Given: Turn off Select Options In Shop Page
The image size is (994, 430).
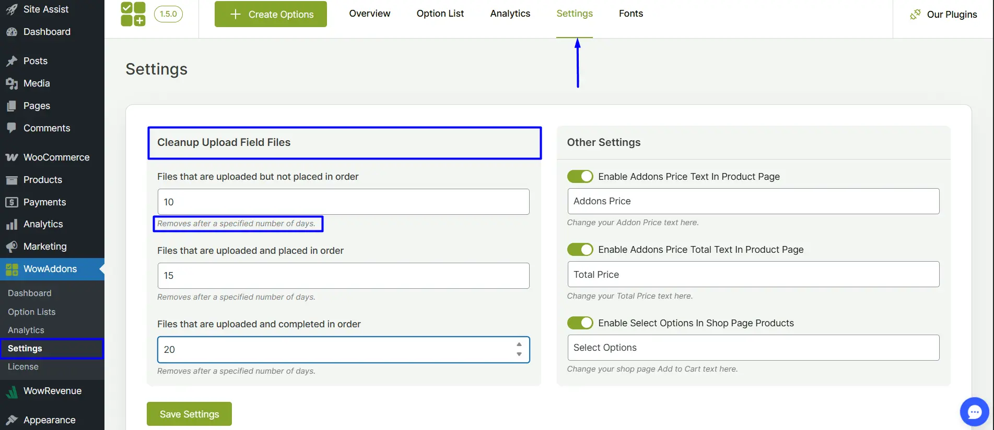Looking at the screenshot, I should [580, 323].
